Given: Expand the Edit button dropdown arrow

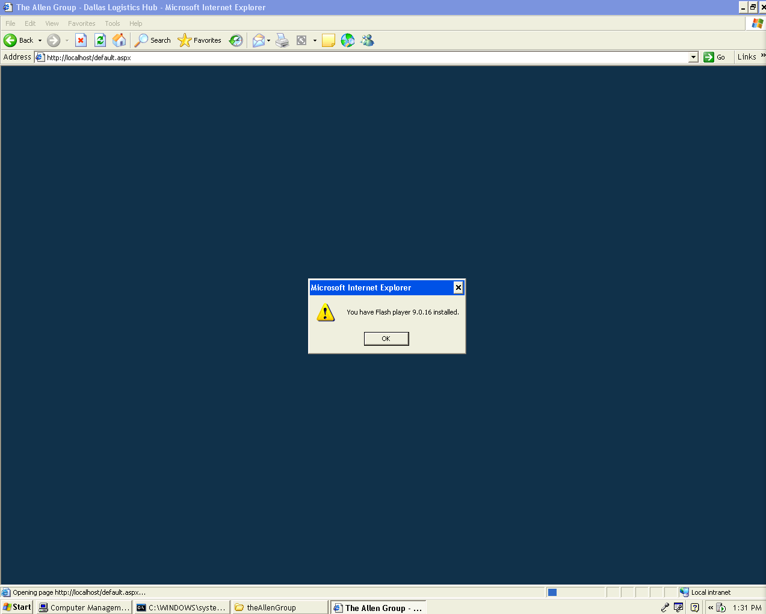Looking at the screenshot, I should tap(315, 40).
